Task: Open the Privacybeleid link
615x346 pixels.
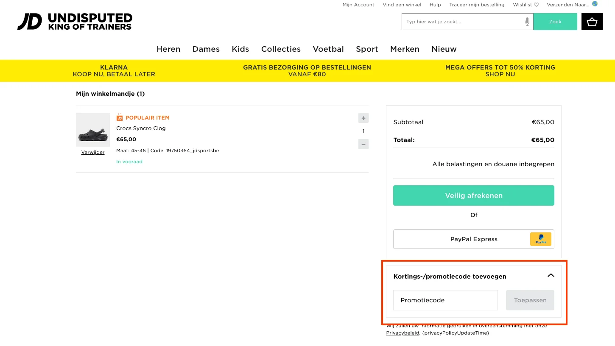Action: [x=403, y=333]
